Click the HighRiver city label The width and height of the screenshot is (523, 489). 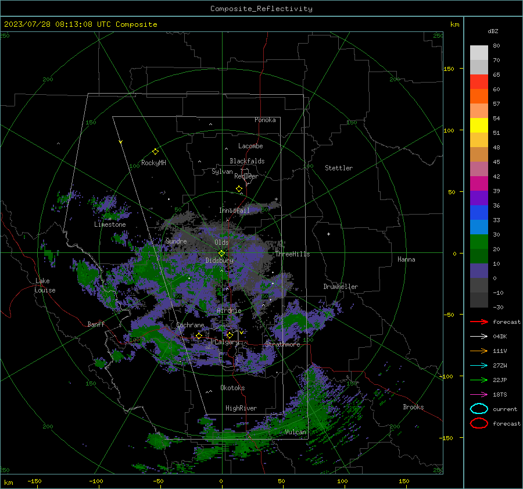241,408
